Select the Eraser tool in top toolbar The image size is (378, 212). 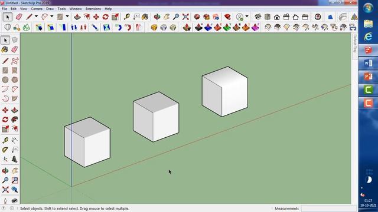point(19,17)
